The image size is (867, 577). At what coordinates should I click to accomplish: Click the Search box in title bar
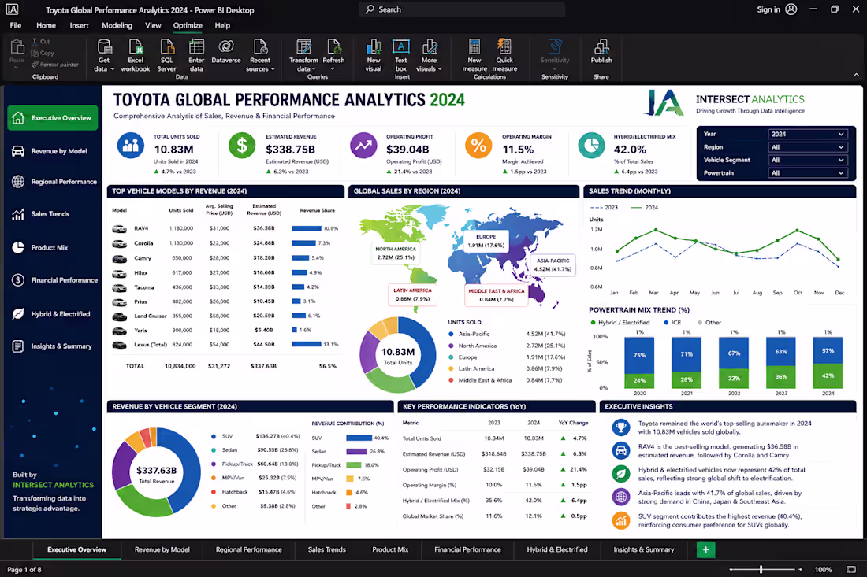point(462,9)
